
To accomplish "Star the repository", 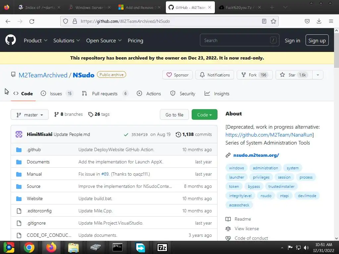I will point(294,75).
